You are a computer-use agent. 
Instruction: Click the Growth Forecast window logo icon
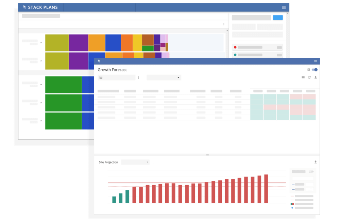99,61
